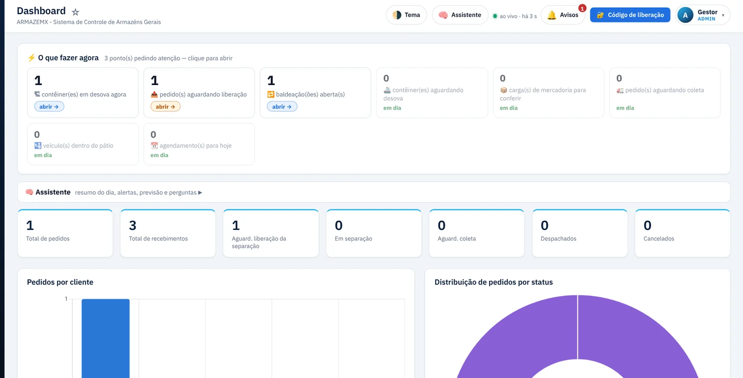Viewport: 743px width, 378px height.
Task: Open pedidos aguardando liberação via abrir
Action: click(165, 107)
